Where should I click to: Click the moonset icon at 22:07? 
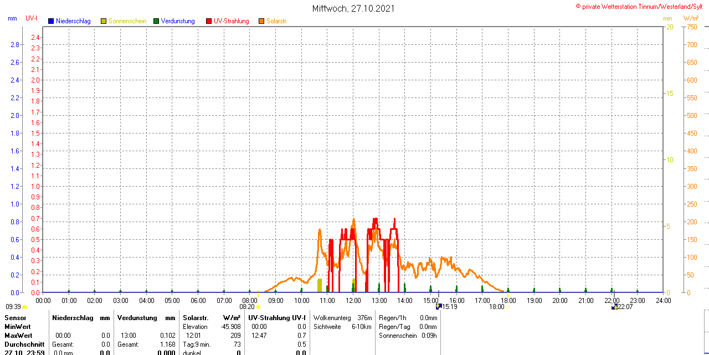pyautogui.click(x=614, y=306)
